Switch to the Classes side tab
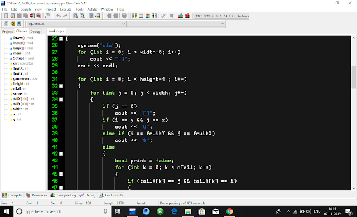The image size is (357, 217). coord(21,31)
